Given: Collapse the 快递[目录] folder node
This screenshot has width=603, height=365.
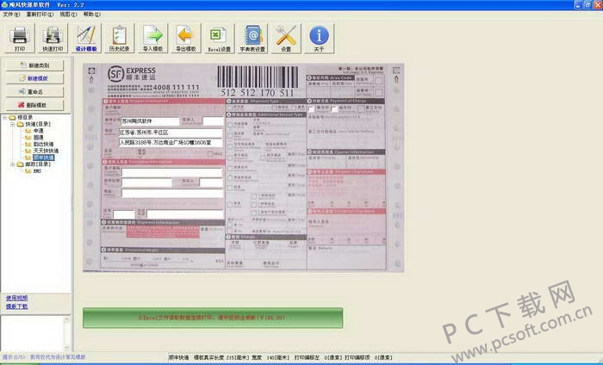Looking at the screenshot, I should click(x=12, y=124).
